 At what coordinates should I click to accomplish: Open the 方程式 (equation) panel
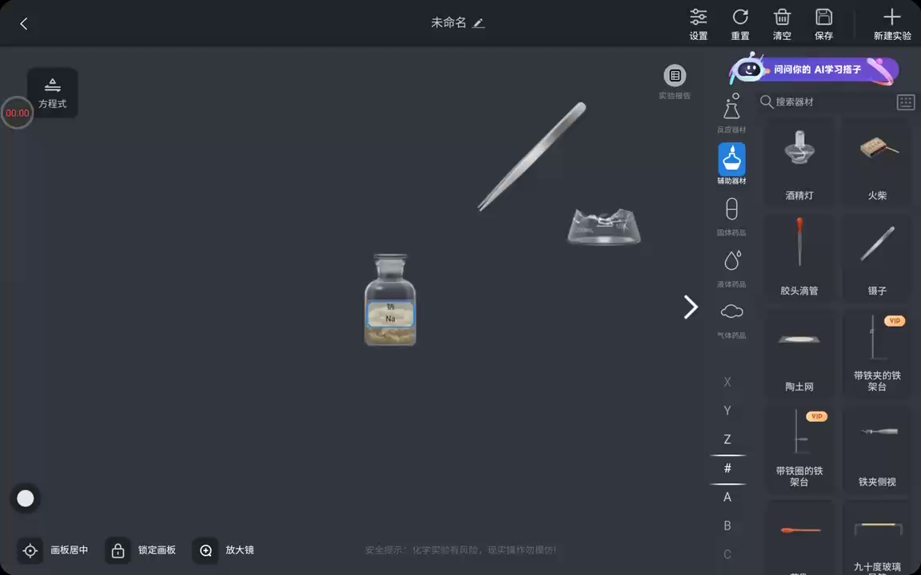click(x=53, y=92)
